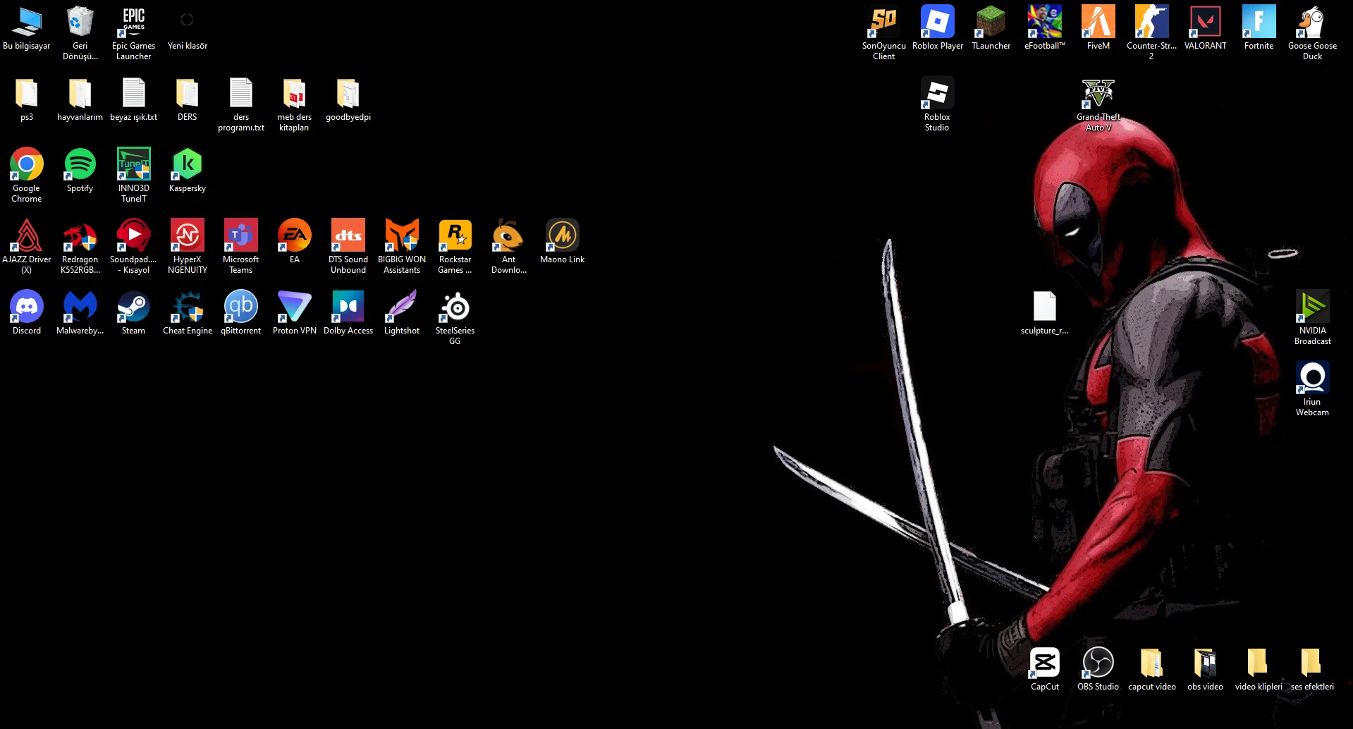1353x729 pixels.
Task: Open Roblox Studio
Action: [937, 95]
